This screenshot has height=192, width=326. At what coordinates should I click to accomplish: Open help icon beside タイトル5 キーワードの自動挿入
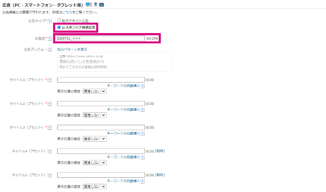142,181
